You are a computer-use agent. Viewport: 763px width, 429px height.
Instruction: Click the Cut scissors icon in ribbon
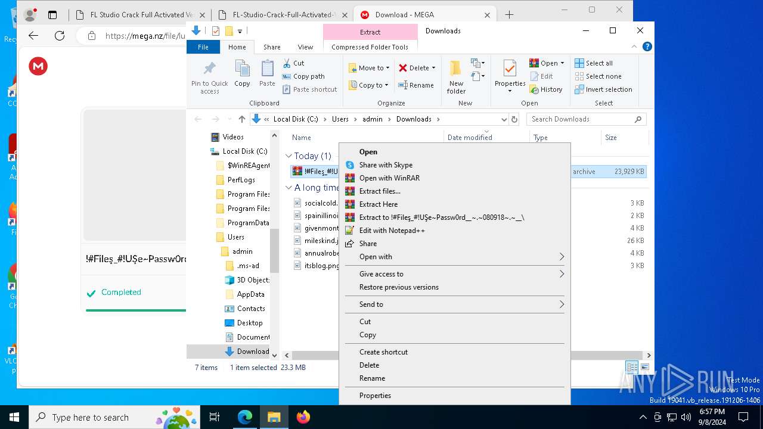click(287, 63)
